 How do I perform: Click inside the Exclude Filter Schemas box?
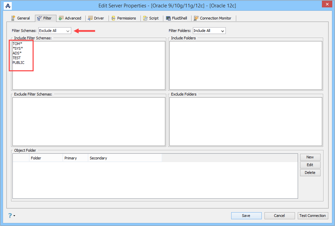coord(89,122)
